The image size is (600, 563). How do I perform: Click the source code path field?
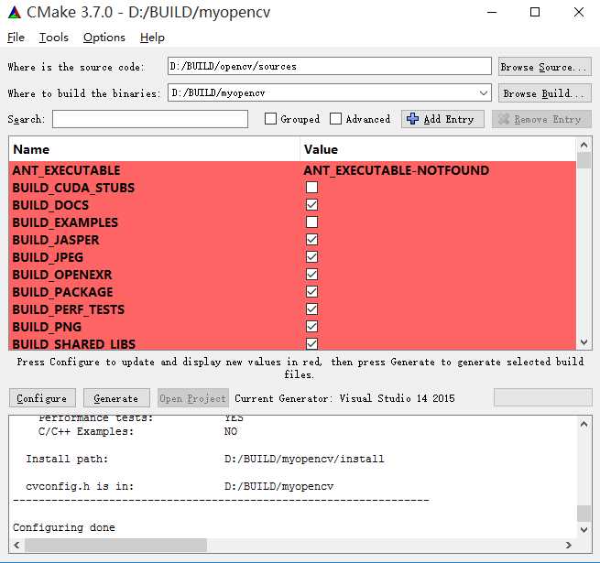click(330, 66)
